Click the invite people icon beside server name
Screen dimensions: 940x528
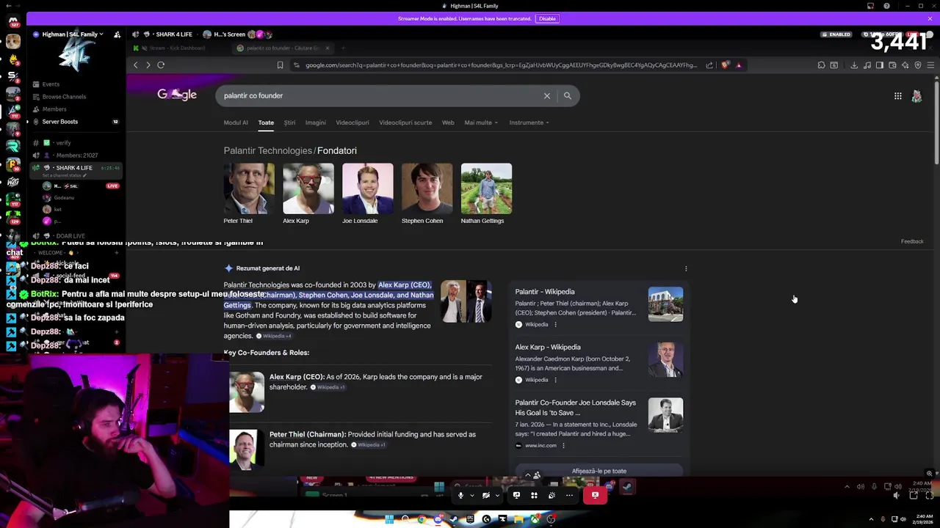pyautogui.click(x=117, y=34)
